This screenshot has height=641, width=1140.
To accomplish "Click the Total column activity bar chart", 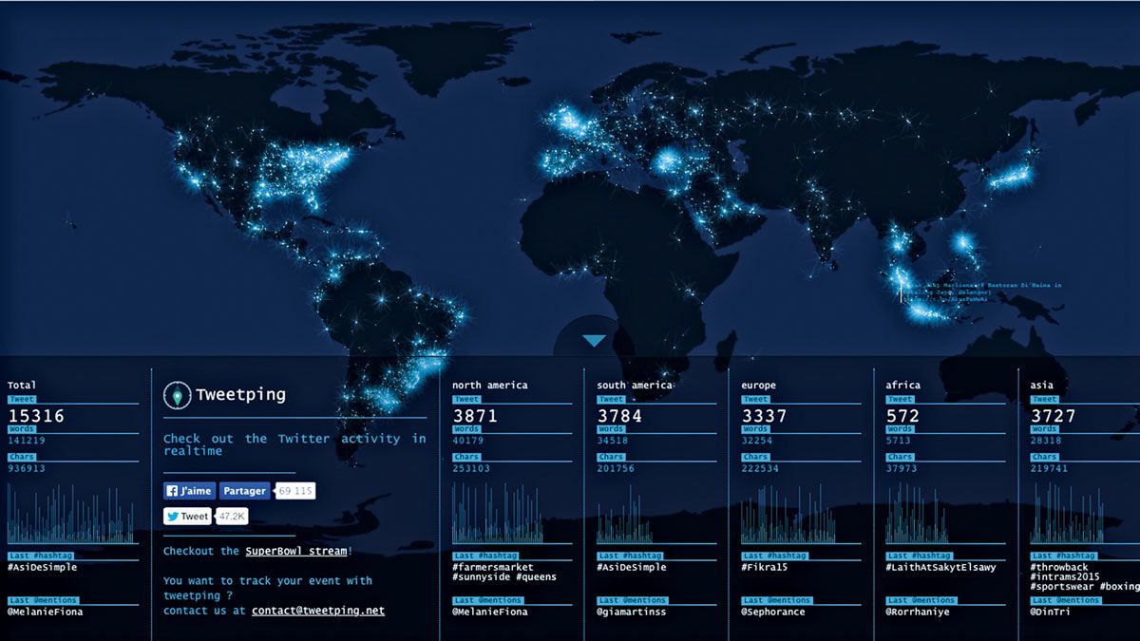I will pos(71,514).
